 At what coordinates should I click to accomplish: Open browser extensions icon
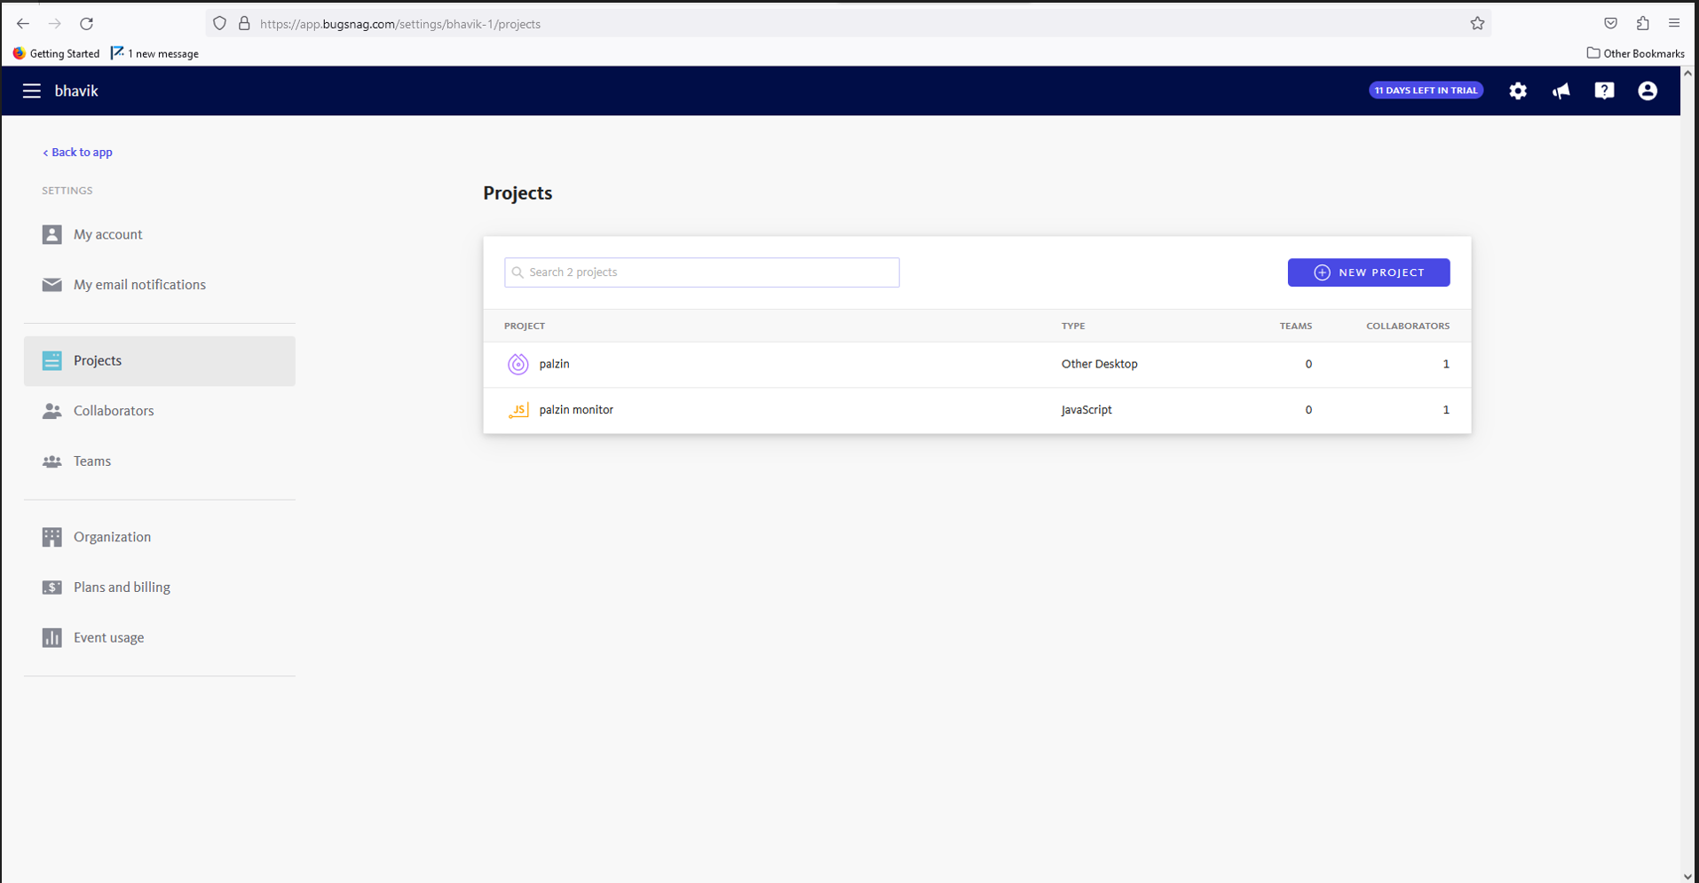(x=1642, y=24)
